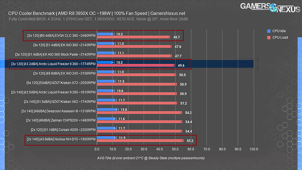302x170 pixels.
Task: Click the Deepcool Assassin III load value 54.2
Action: [188, 113]
